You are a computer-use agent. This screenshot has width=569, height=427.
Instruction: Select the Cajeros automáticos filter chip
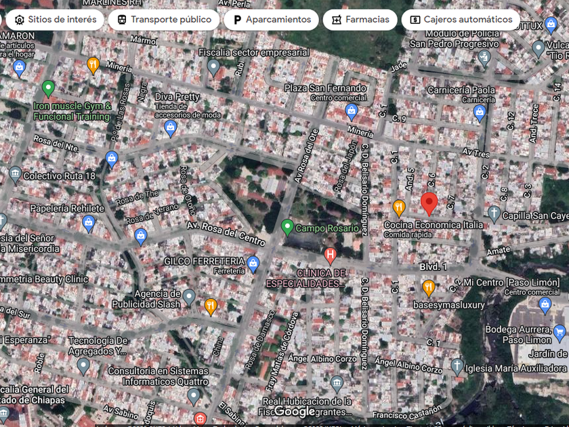coord(461,20)
